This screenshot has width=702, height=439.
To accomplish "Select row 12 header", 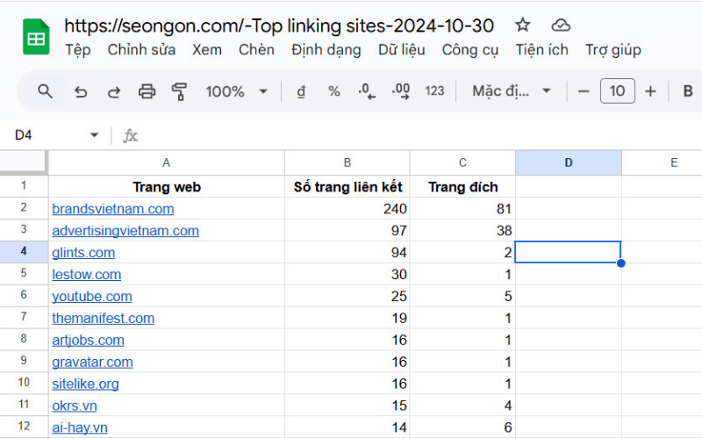I will [24, 427].
